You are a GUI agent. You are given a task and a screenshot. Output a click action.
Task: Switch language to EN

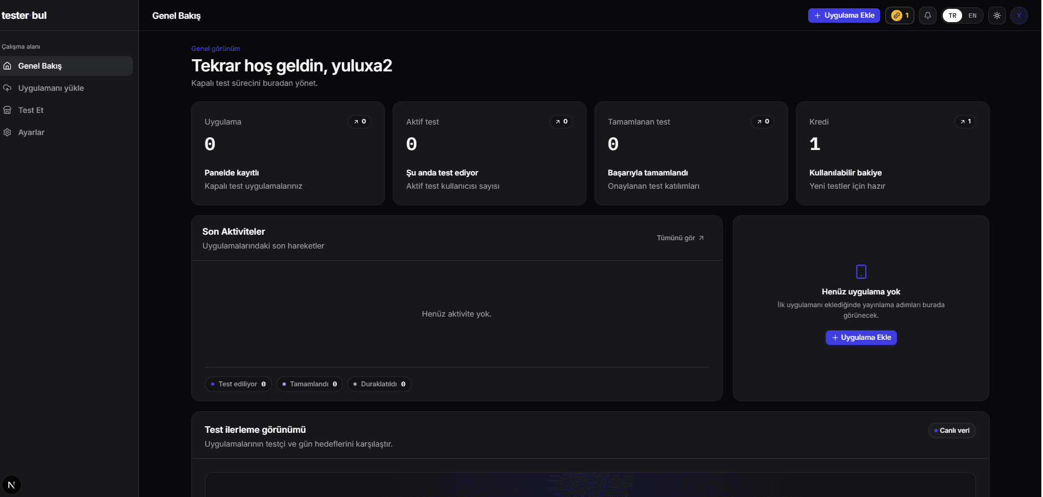(x=973, y=15)
